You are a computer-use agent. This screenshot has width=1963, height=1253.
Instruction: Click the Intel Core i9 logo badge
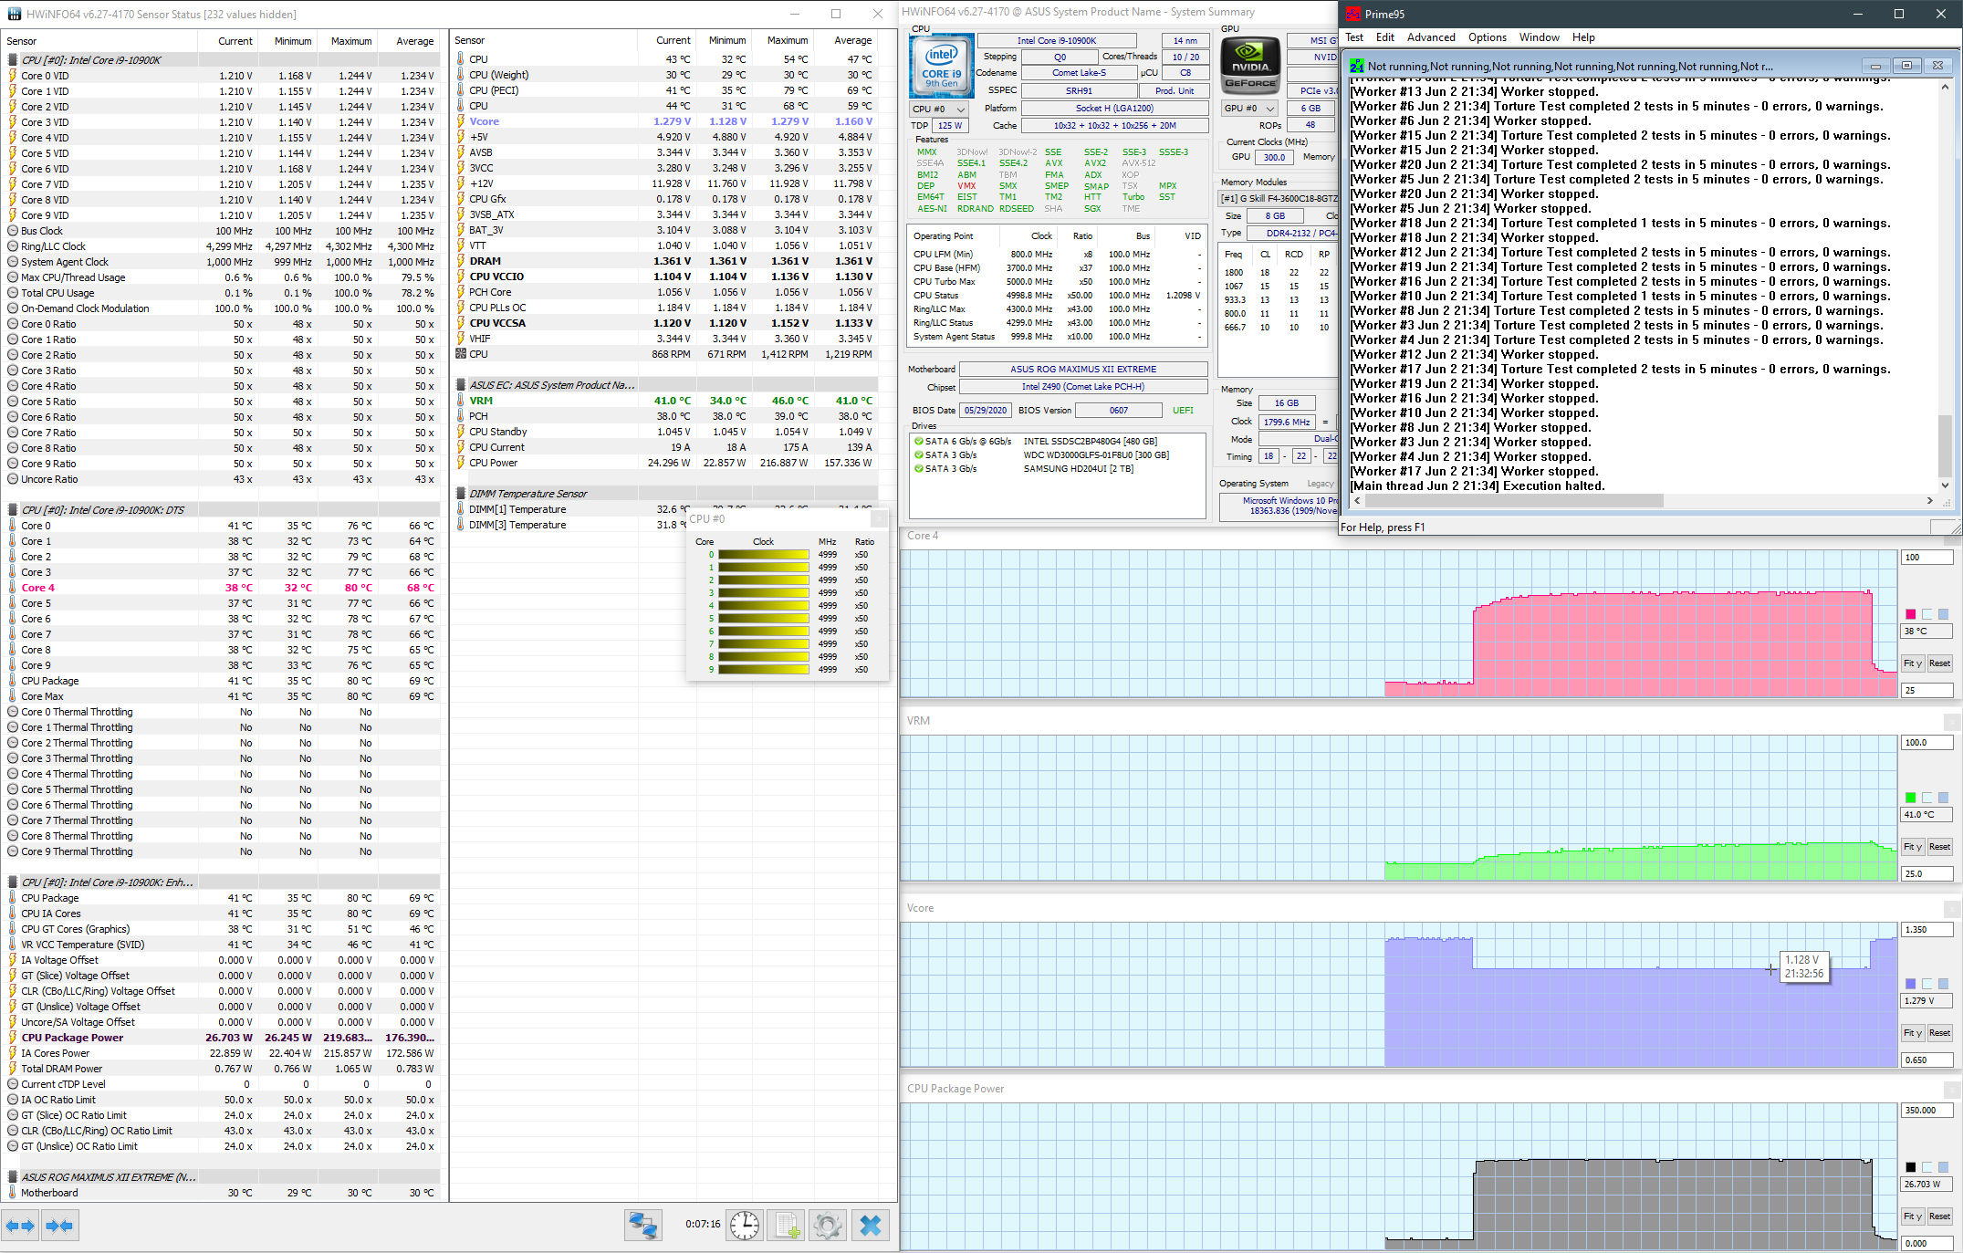click(941, 67)
